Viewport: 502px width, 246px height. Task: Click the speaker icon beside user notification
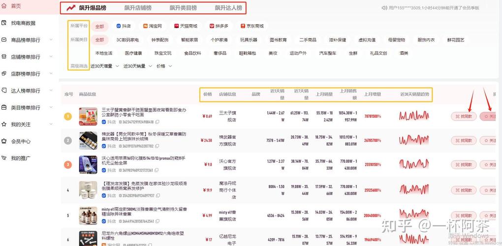tap(384, 8)
